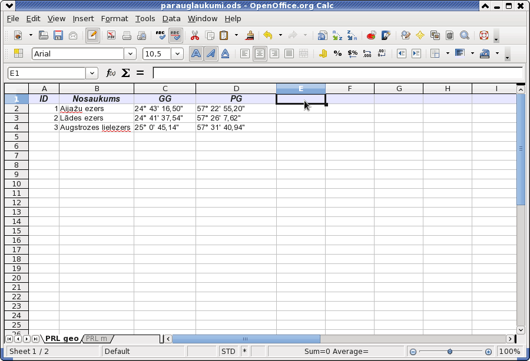Viewport: 530px width, 361px height.
Task: Adjust the zoom slider handle
Action: pos(449,352)
